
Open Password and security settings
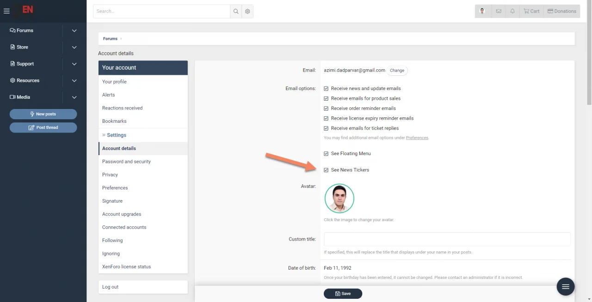[126, 162]
